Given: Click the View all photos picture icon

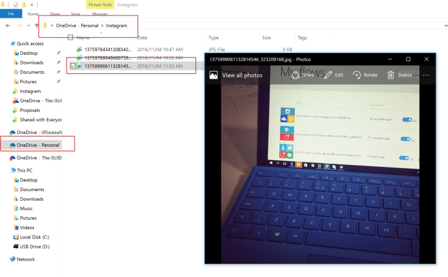Looking at the screenshot, I should [214, 75].
